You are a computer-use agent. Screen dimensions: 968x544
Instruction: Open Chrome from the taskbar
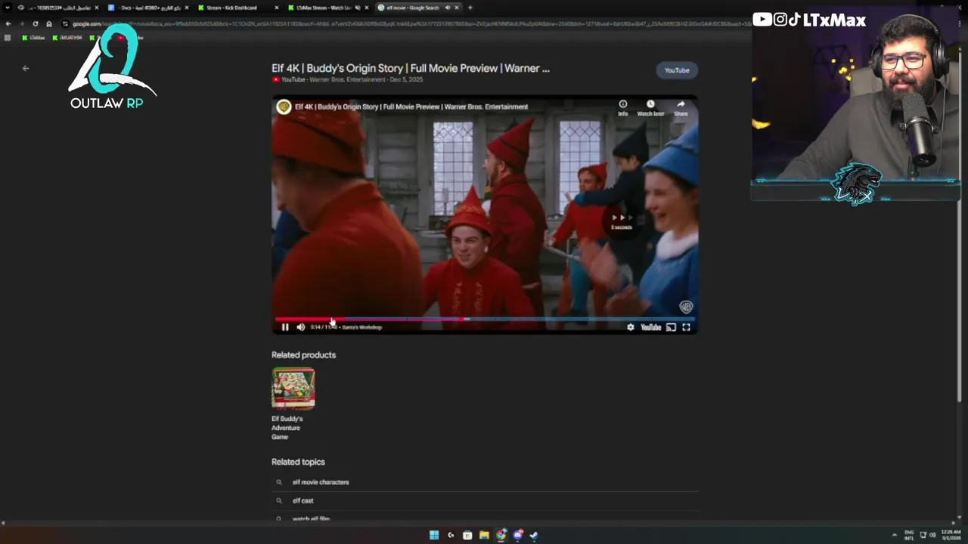click(501, 535)
